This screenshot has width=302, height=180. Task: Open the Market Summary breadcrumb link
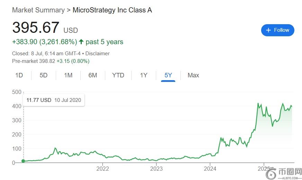(38, 10)
